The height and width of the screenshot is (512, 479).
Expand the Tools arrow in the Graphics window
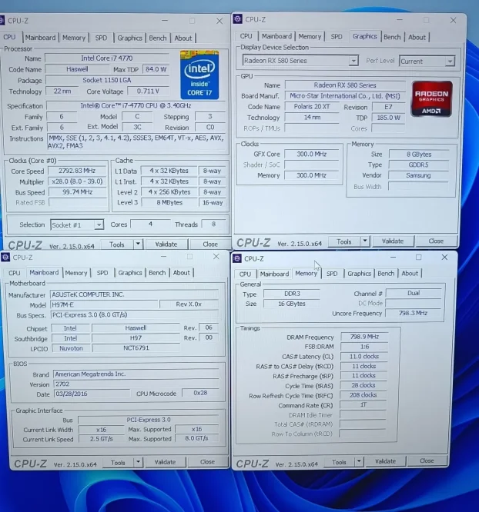pyautogui.click(x=365, y=241)
